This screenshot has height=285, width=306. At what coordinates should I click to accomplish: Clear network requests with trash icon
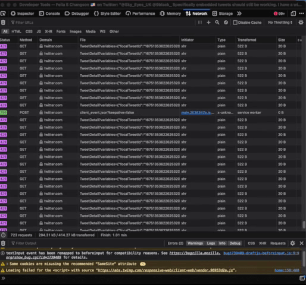pyautogui.click(x=3, y=23)
